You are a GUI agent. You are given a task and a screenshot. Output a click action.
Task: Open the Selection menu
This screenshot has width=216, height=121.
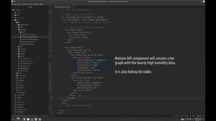click(x=25, y=4)
